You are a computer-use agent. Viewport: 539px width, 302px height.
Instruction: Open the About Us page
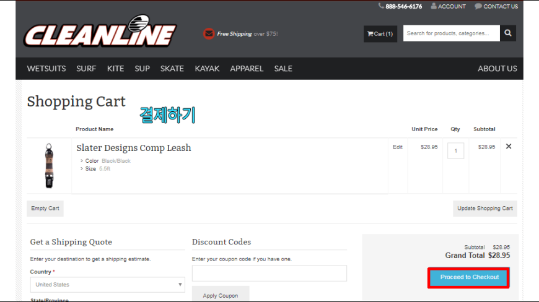coord(497,69)
